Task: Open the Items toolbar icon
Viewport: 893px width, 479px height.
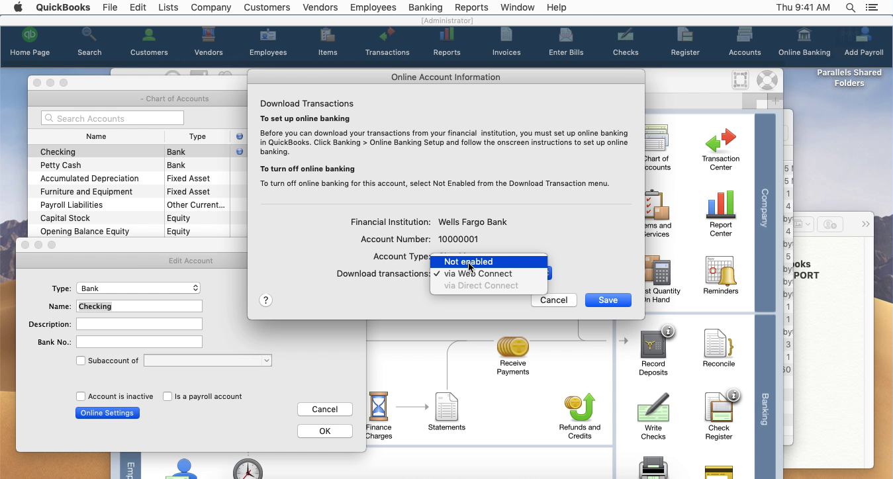Action: pyautogui.click(x=328, y=42)
